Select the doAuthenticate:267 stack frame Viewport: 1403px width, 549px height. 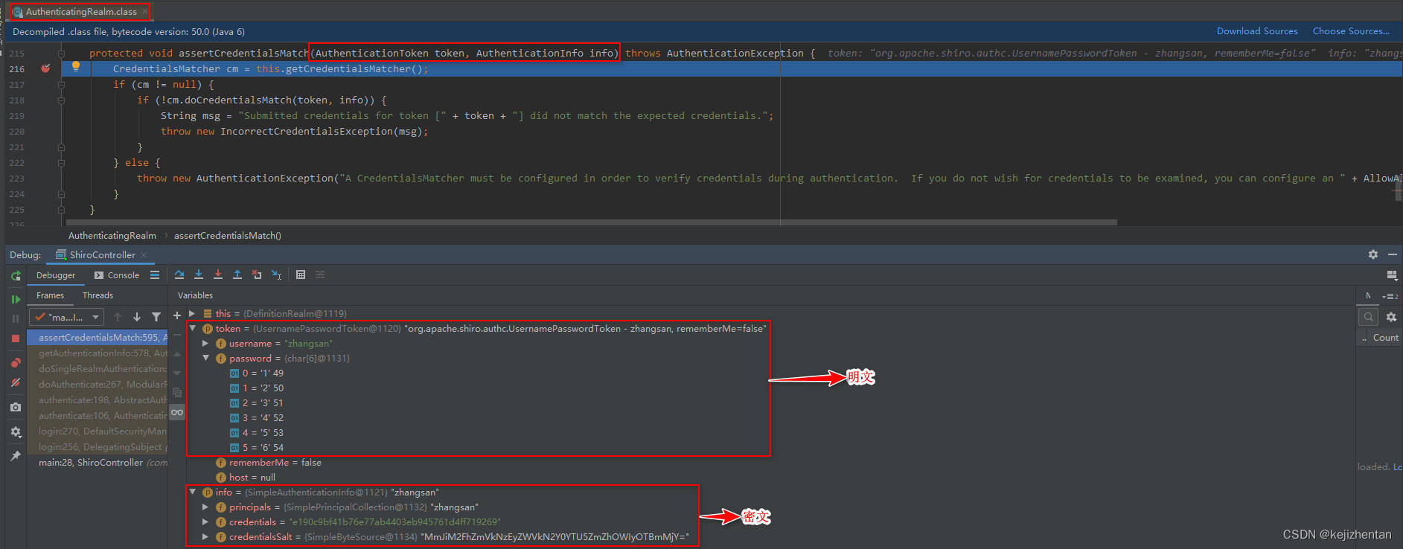(98, 385)
